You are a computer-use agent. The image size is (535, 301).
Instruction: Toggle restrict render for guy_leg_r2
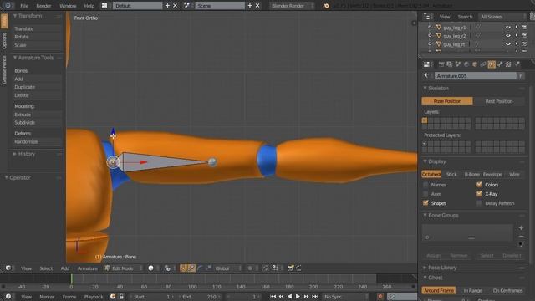click(525, 35)
